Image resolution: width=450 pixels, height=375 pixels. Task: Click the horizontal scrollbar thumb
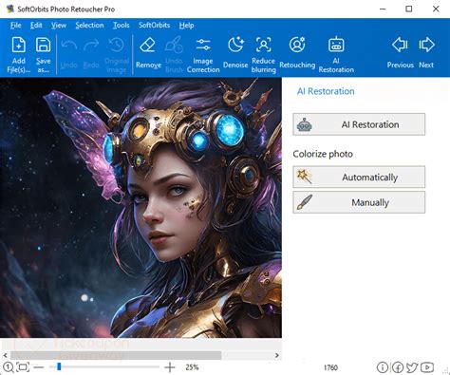116,355
